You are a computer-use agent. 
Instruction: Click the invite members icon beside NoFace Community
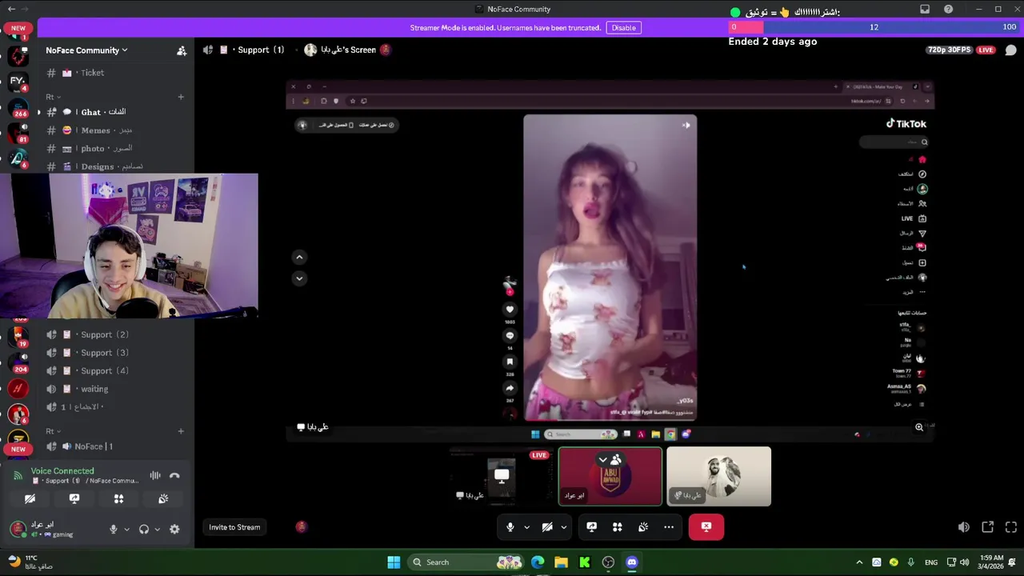182,50
